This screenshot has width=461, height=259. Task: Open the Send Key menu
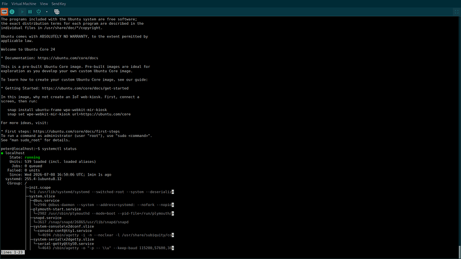[59, 4]
